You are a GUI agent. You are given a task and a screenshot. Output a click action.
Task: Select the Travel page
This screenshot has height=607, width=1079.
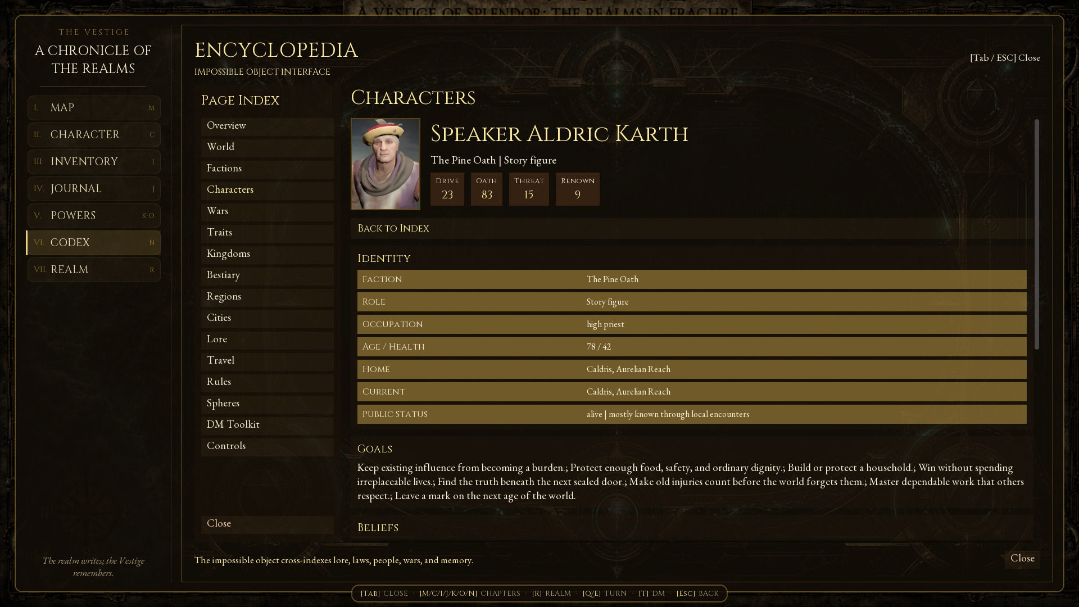pos(267,361)
